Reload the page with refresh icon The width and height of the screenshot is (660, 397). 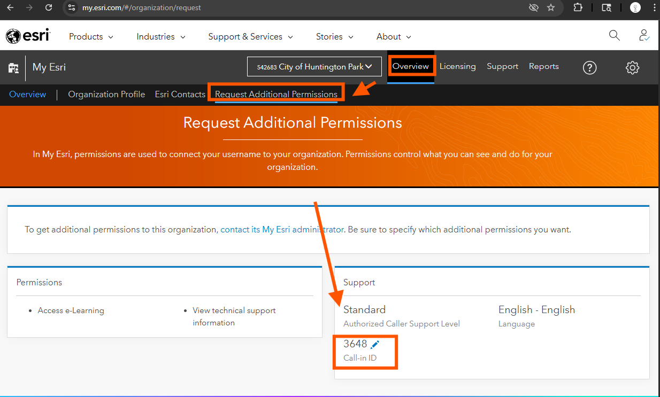[x=49, y=7]
